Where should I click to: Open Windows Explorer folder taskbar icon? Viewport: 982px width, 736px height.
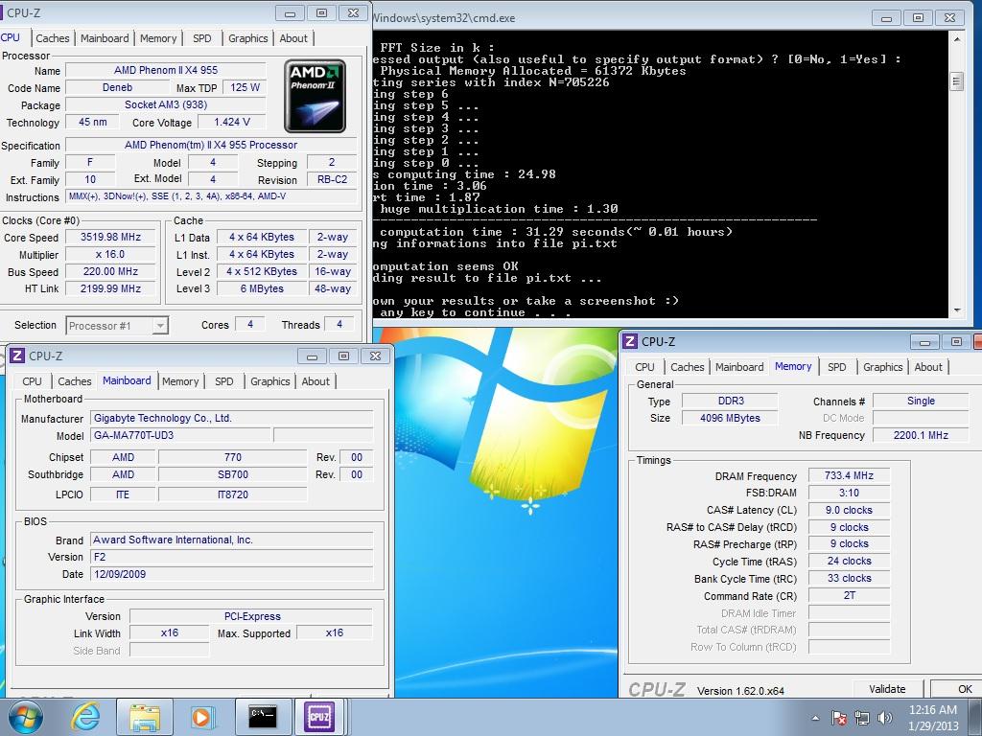pyautogui.click(x=145, y=717)
